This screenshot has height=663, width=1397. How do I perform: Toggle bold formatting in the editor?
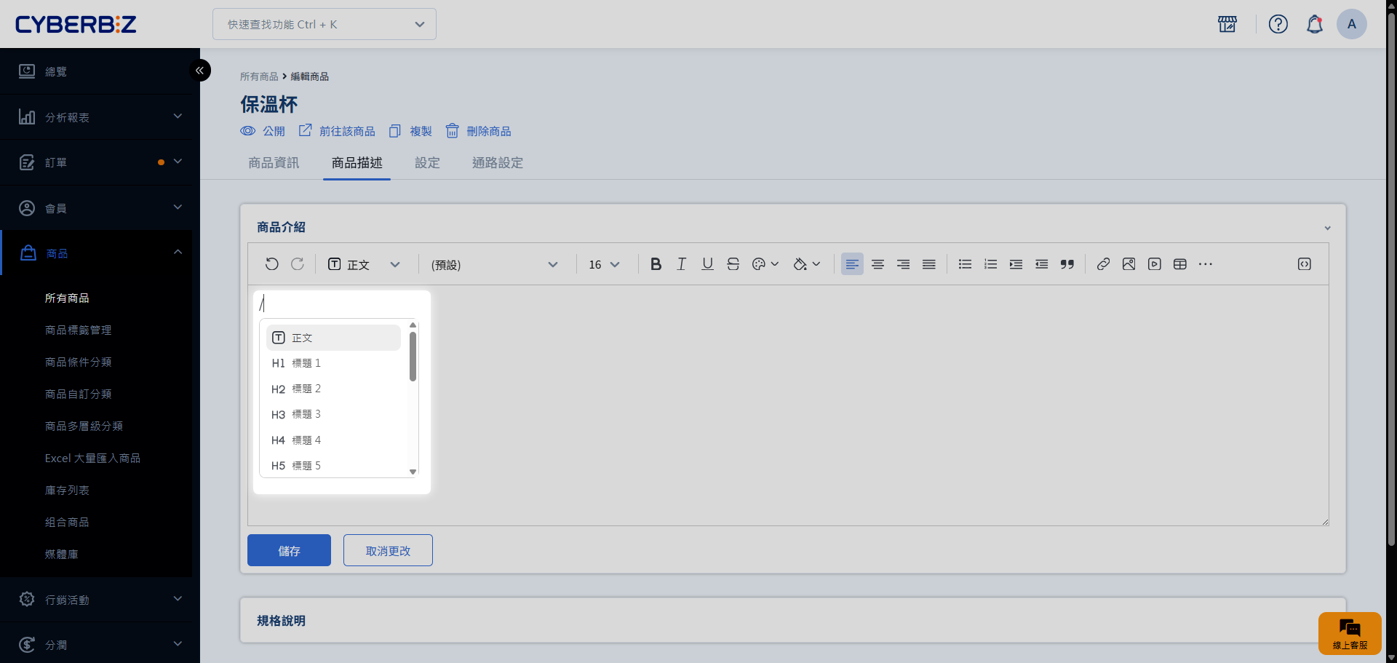(656, 264)
